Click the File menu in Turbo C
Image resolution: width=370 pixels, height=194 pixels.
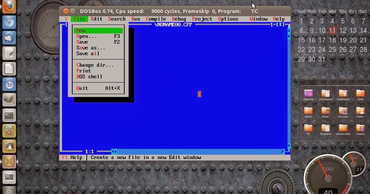click(x=79, y=19)
